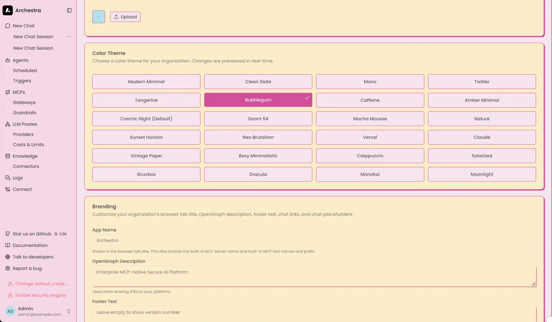Open the Guardrails page in sidebar
Viewport: 552px width, 322px height.
[x=25, y=113]
